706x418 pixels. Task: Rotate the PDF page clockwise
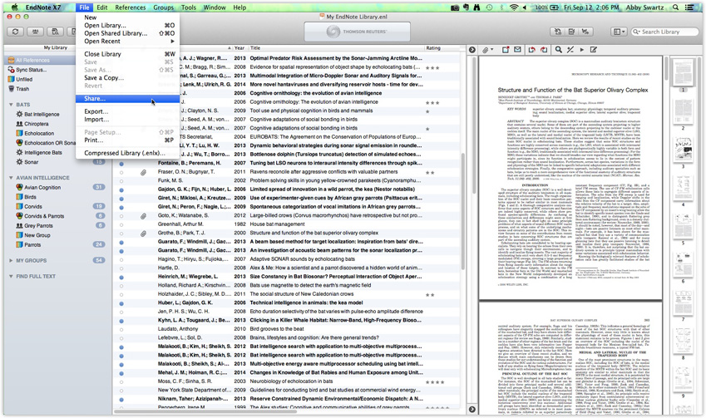pos(544,50)
